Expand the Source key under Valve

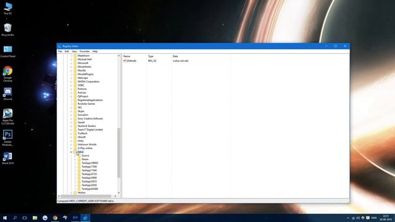[x=75, y=155]
